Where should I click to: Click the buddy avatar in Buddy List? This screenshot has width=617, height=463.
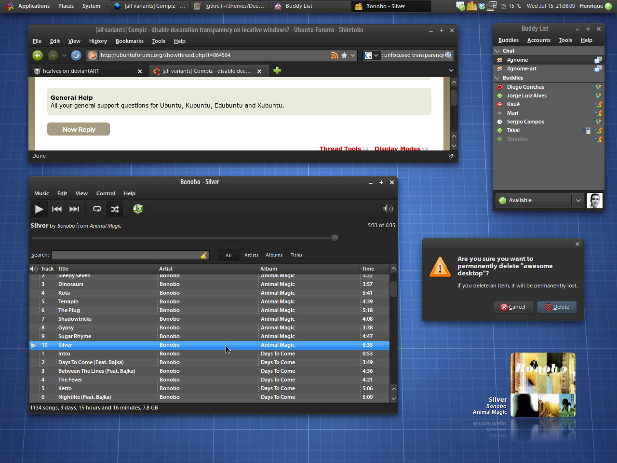click(x=595, y=201)
